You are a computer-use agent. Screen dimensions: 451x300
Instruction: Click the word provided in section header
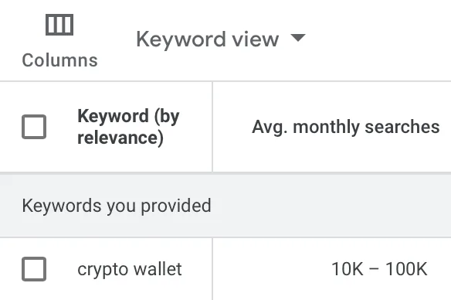pyautogui.click(x=176, y=206)
